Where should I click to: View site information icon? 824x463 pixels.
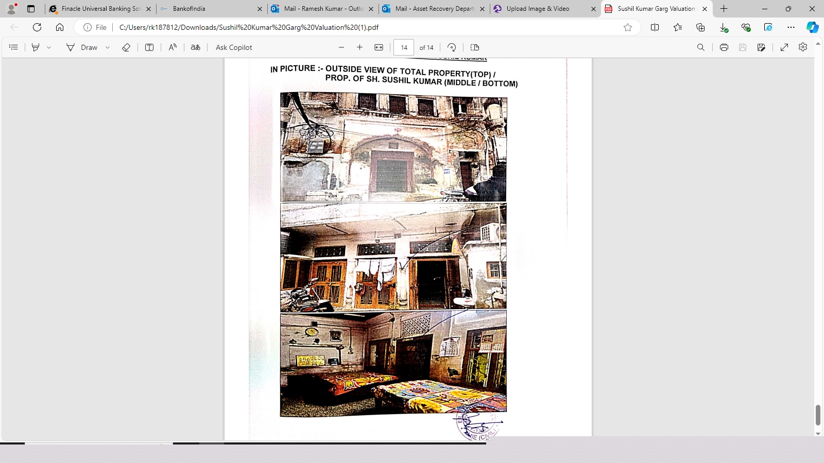tap(88, 27)
